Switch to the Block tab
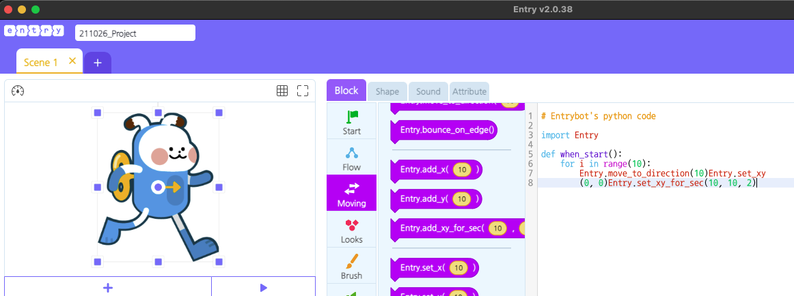794x296 pixels. [346, 91]
